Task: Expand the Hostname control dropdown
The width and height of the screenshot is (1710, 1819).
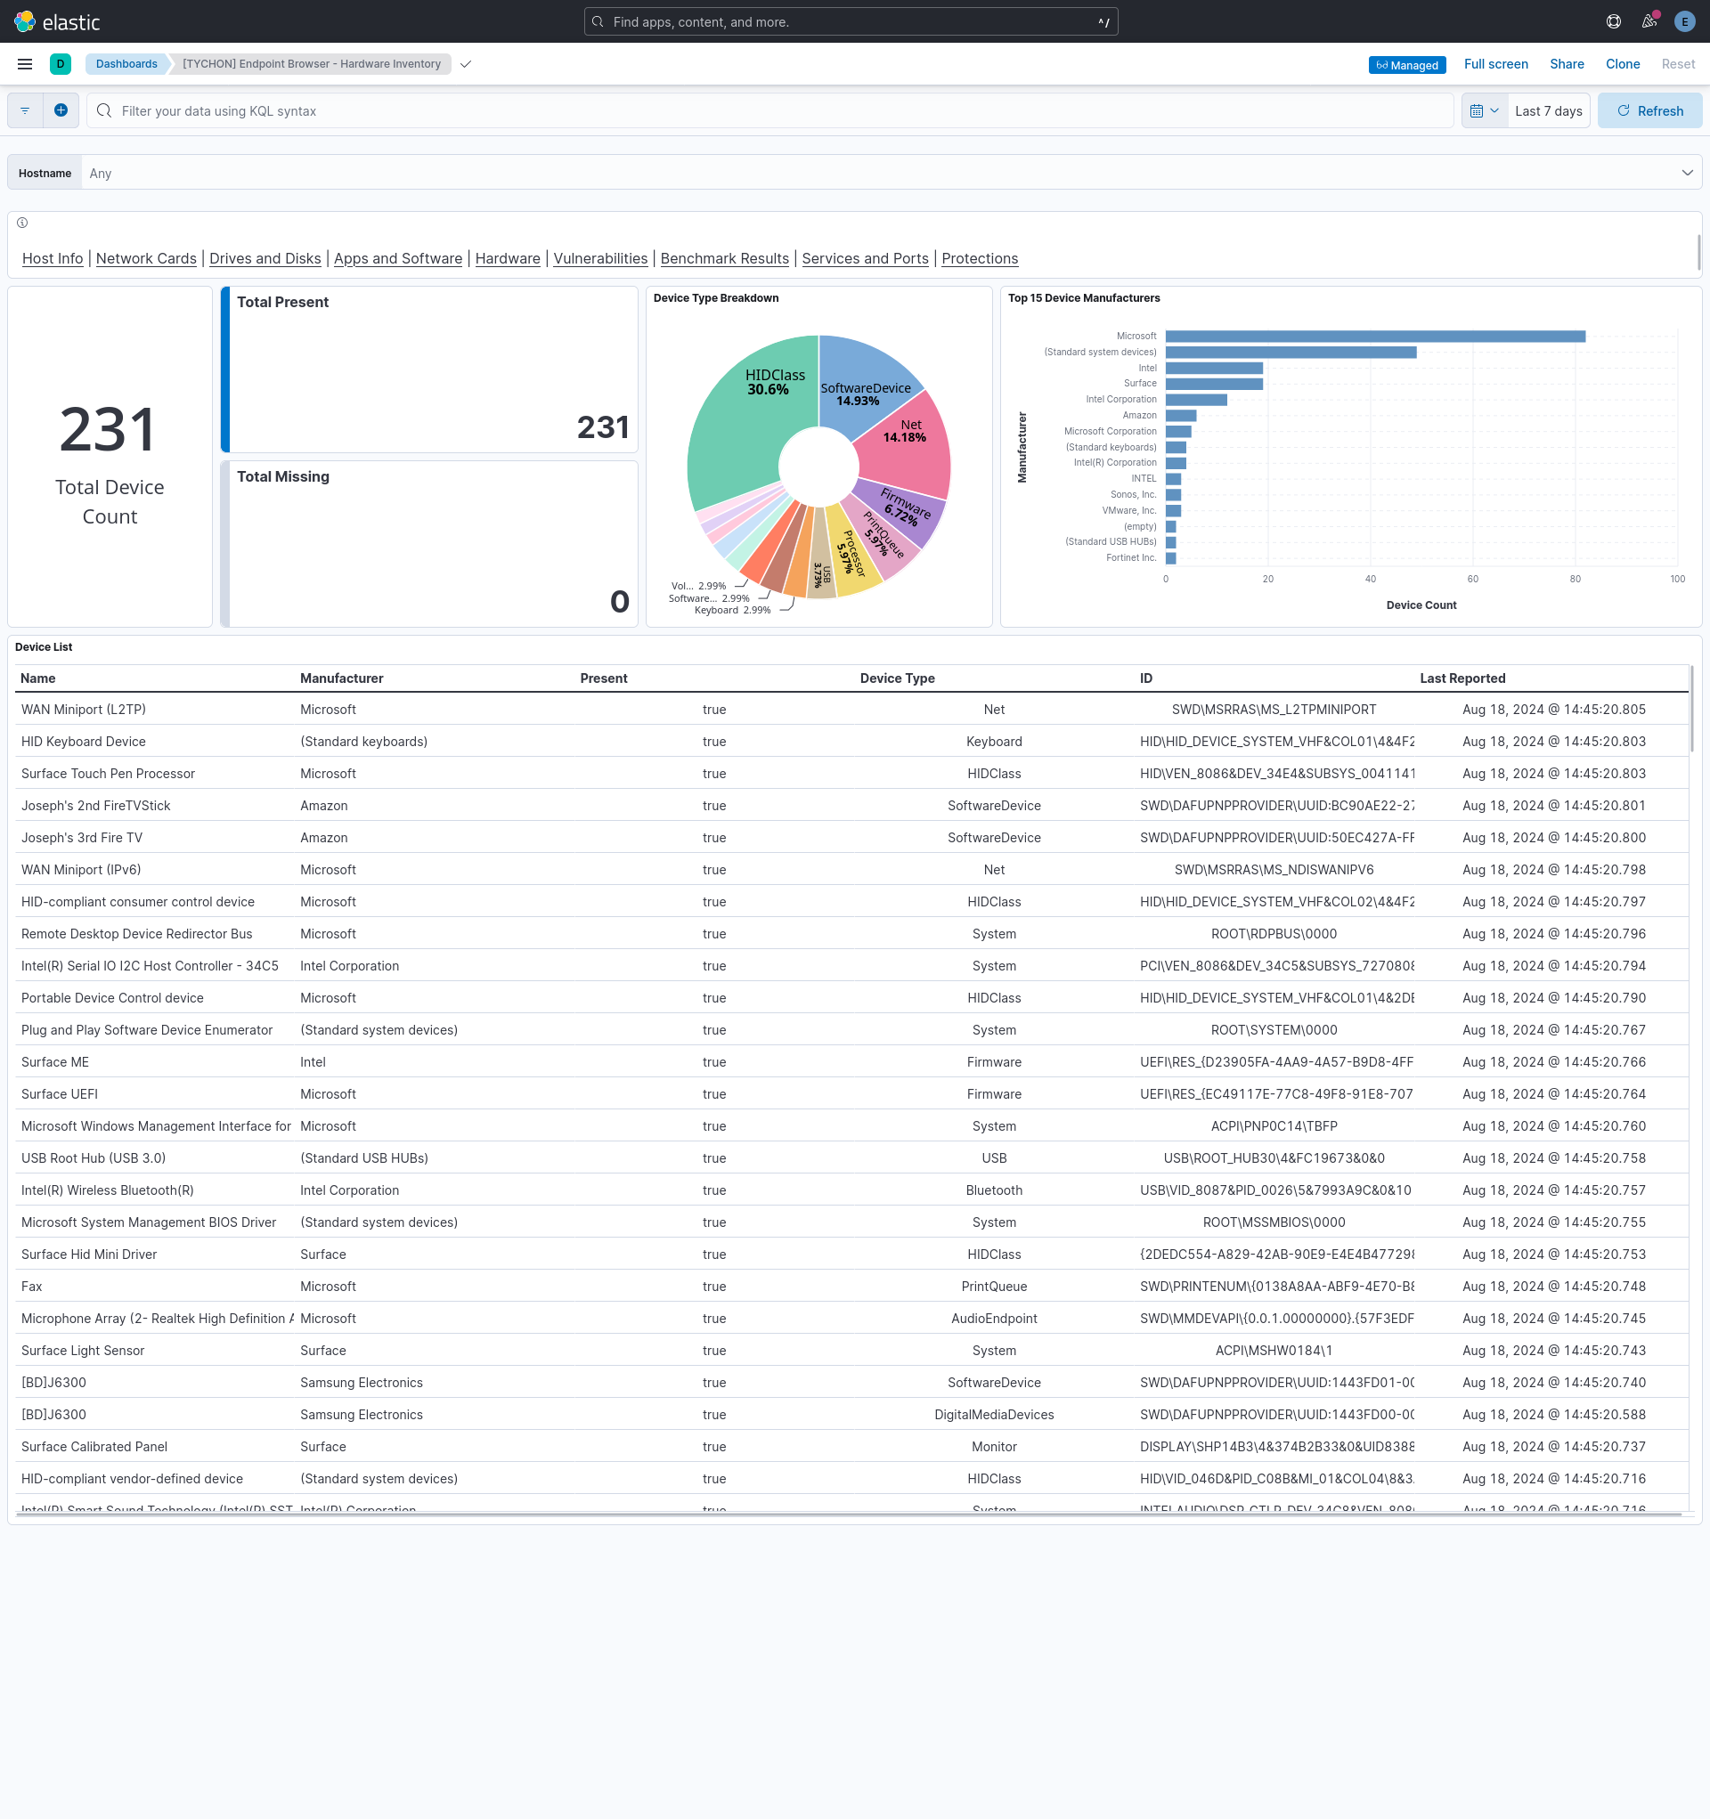Action: [x=1687, y=173]
